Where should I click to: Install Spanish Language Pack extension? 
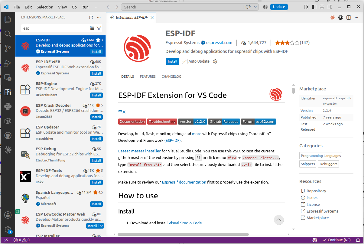96,204
